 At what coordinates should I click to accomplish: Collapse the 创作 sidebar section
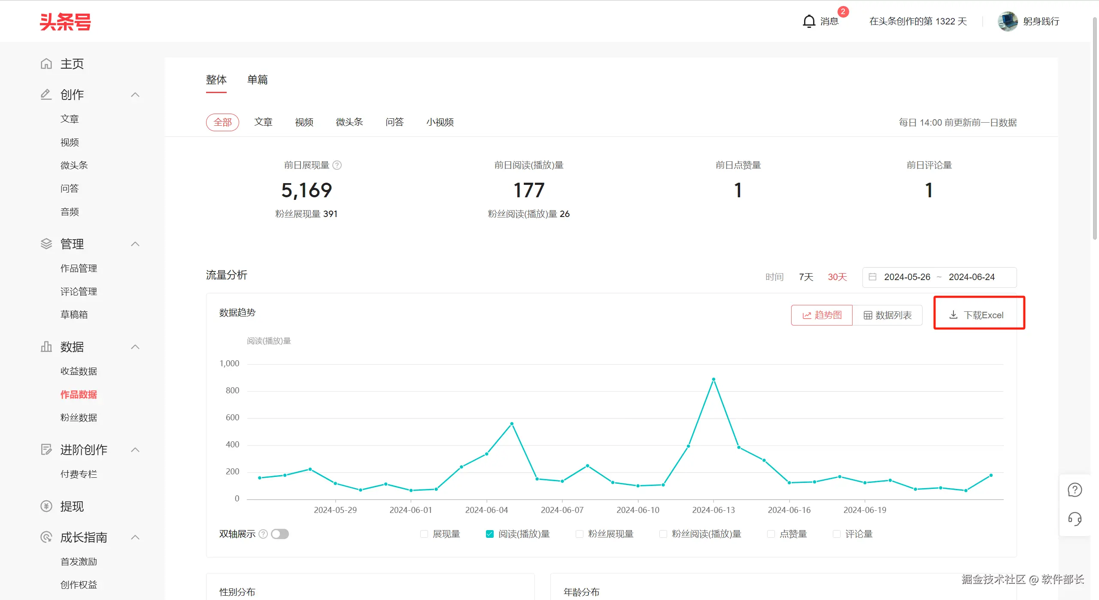click(x=135, y=95)
